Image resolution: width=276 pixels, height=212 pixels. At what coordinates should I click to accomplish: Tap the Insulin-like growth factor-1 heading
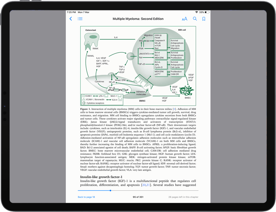101,177
